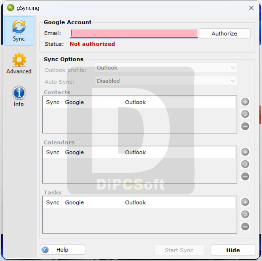Screen dimensions: 262x261
Task: Click the Calendars table Outlook column header
Action: click(178, 152)
